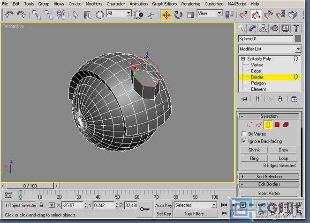310x223 pixels.
Task: Click the Insert Vertex button
Action: (269, 193)
